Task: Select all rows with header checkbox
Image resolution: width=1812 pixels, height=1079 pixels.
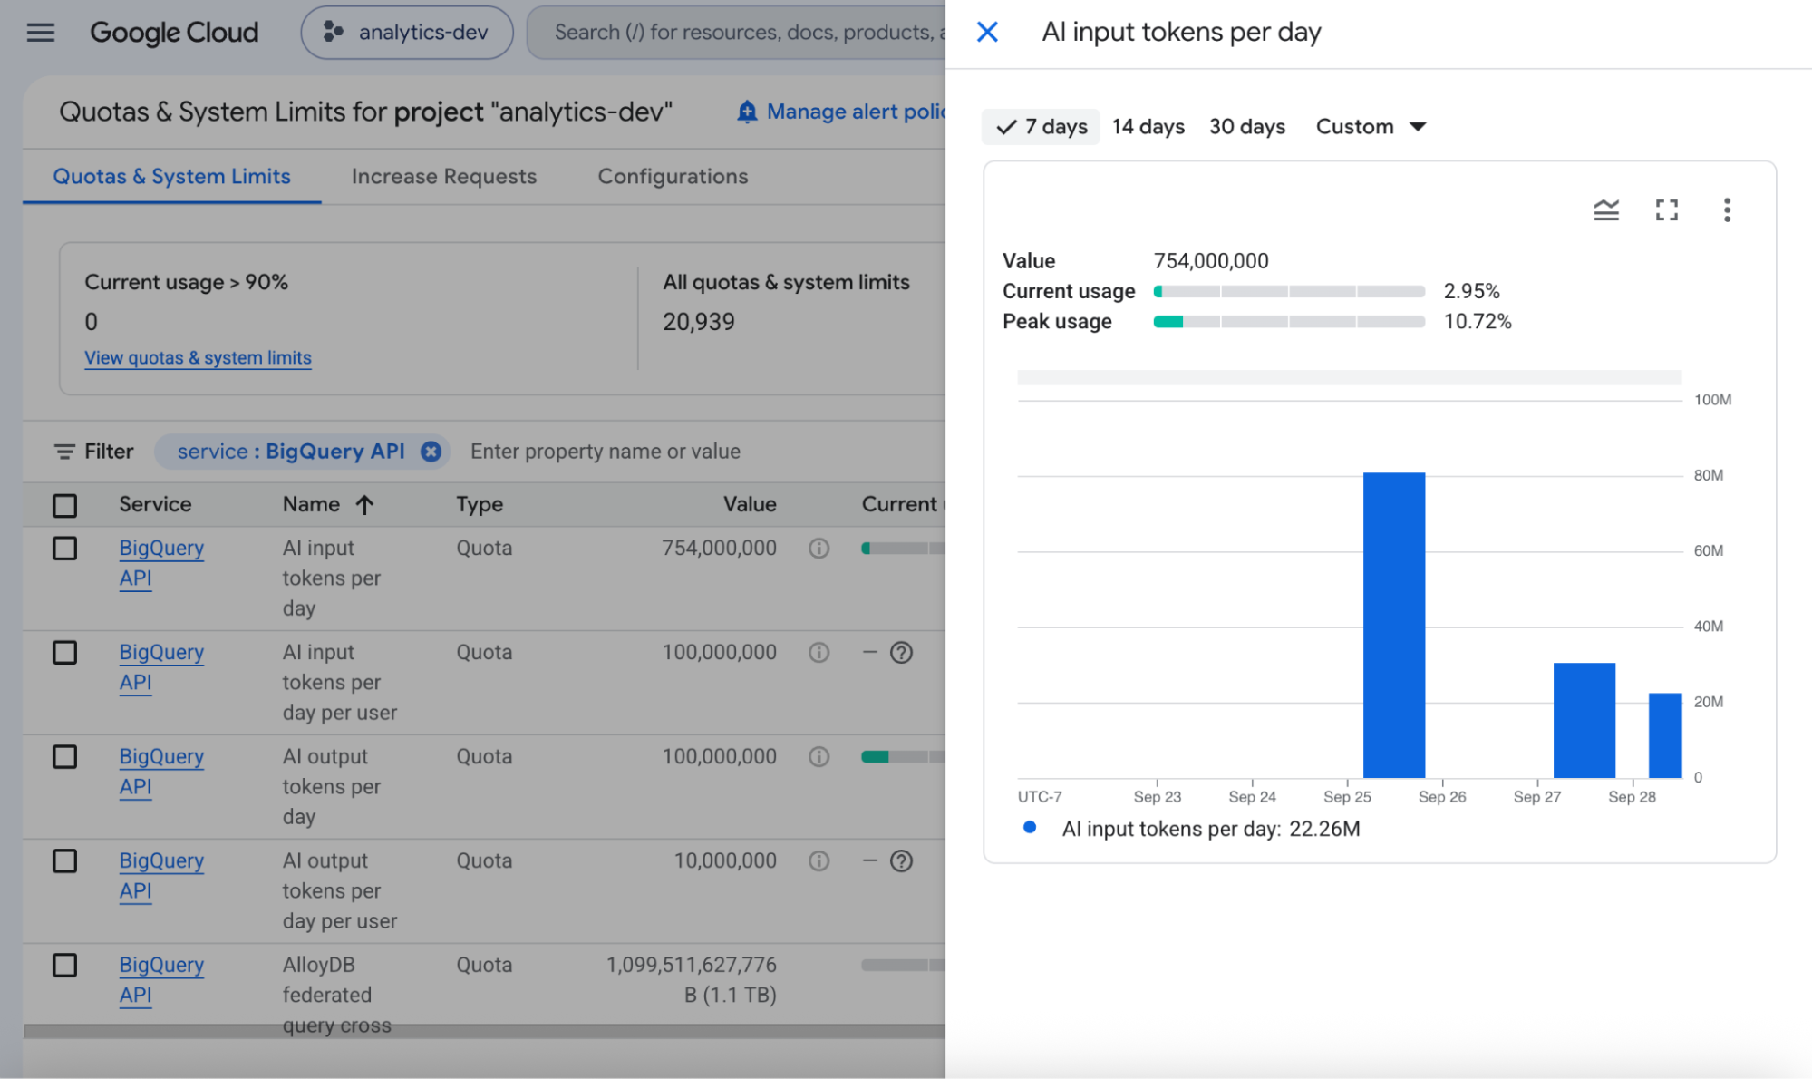Action: click(65, 506)
